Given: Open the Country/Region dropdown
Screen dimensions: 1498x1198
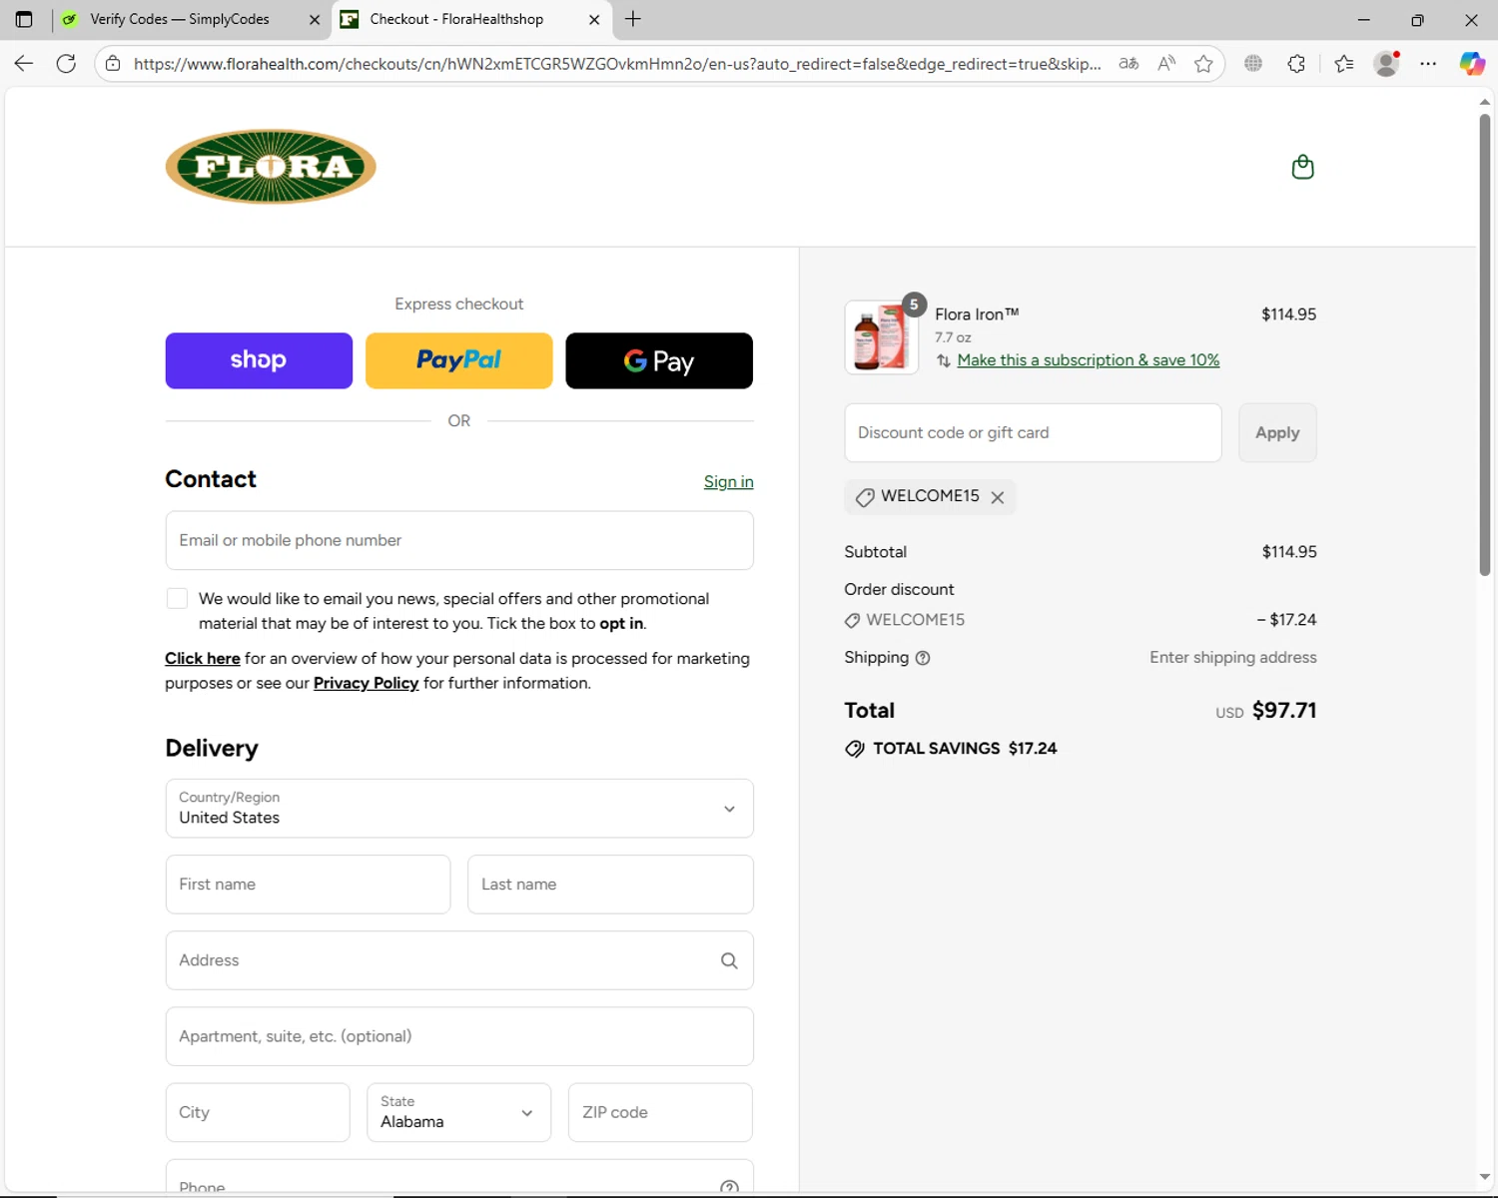Looking at the screenshot, I should (459, 809).
